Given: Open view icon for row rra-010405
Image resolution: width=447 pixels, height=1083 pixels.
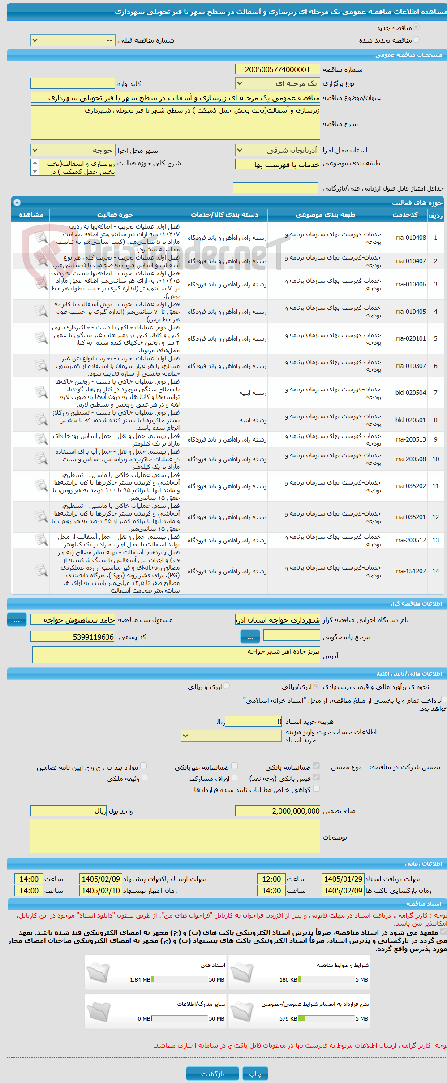Looking at the screenshot, I should pos(41,311).
